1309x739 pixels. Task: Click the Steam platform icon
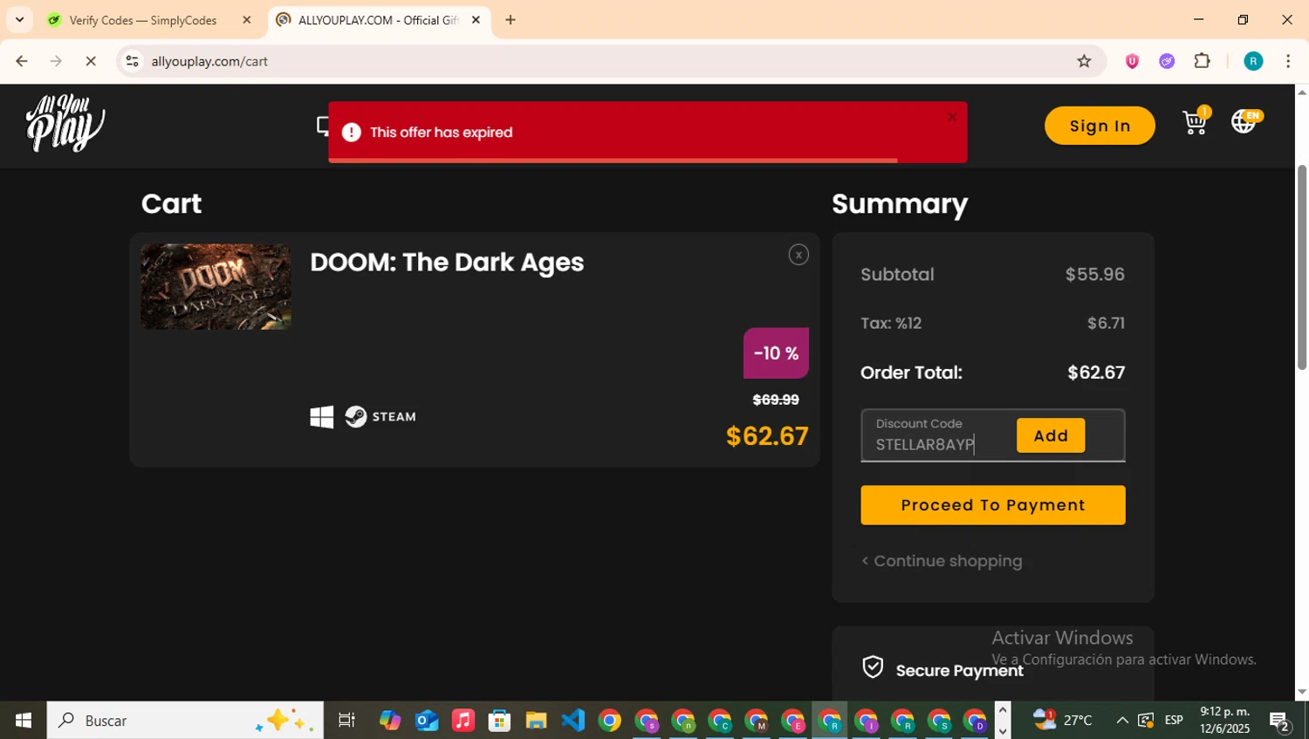point(380,417)
